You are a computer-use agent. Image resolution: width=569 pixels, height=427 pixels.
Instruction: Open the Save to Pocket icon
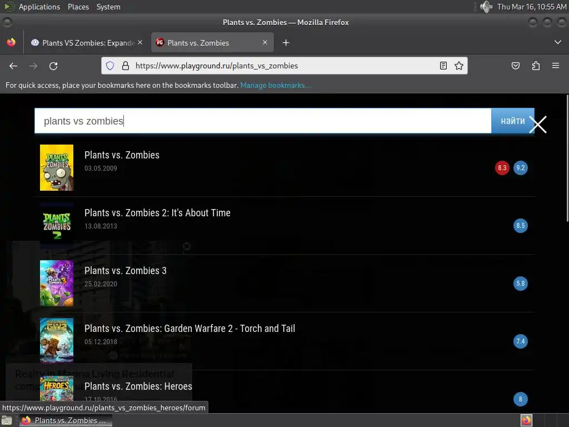(515, 66)
